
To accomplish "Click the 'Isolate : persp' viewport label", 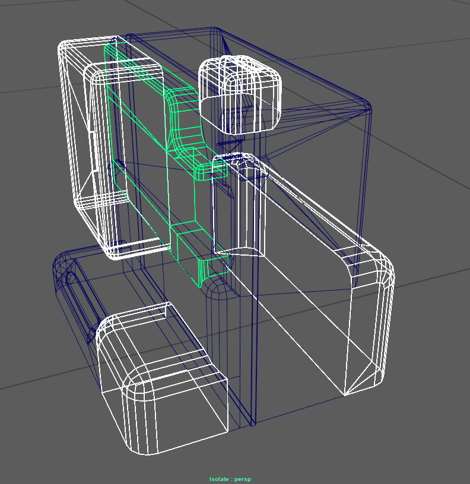I will (230, 479).
